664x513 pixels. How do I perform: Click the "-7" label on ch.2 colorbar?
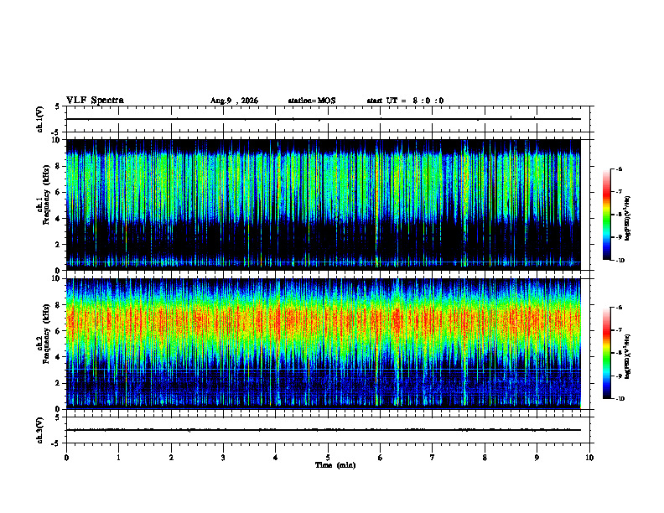pyautogui.click(x=619, y=330)
